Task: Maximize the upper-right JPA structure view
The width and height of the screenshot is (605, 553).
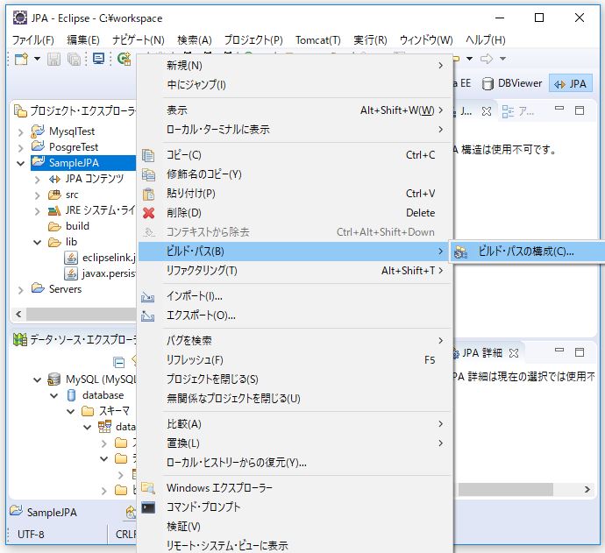Action: pos(580,111)
